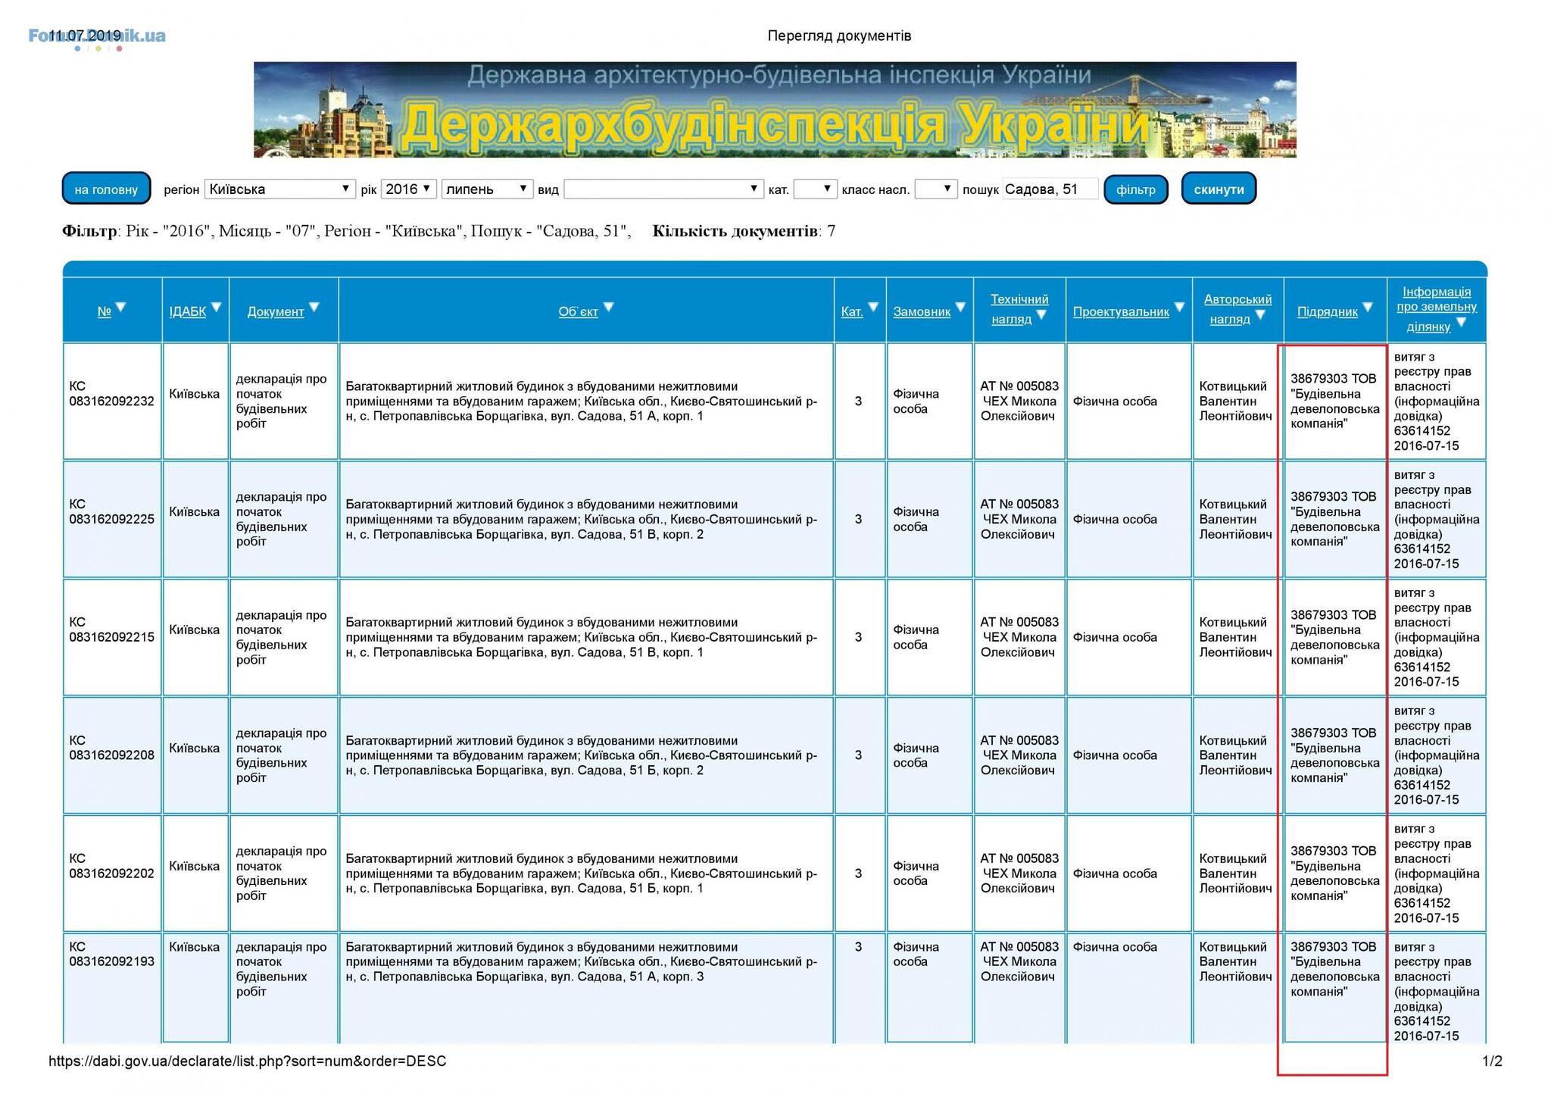This screenshot has height=1097, width=1551.
Task: Sort by the ІДАБК column link
Action: click(x=187, y=311)
